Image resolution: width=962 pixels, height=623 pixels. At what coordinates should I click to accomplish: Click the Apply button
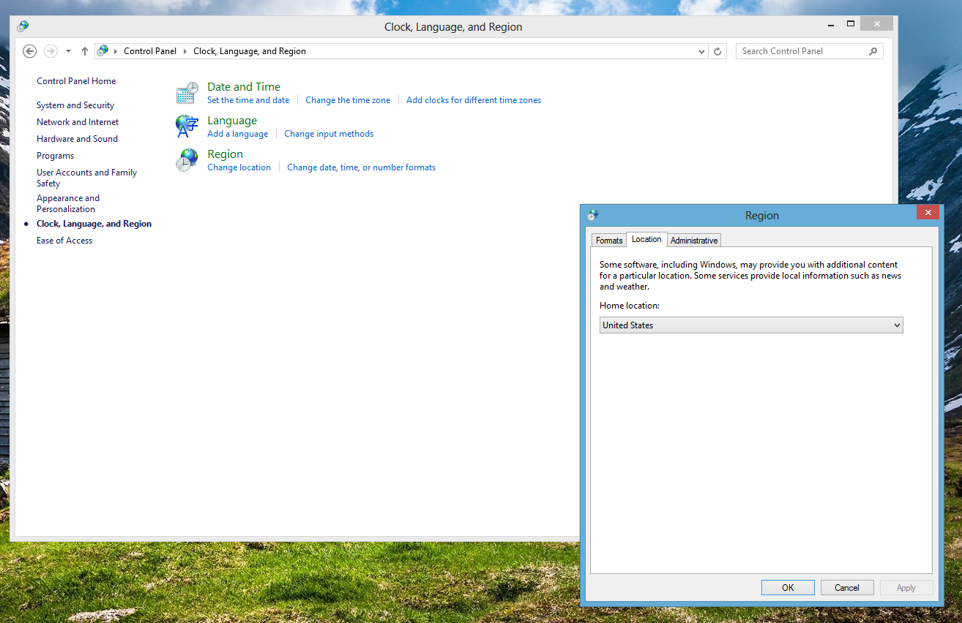click(906, 588)
